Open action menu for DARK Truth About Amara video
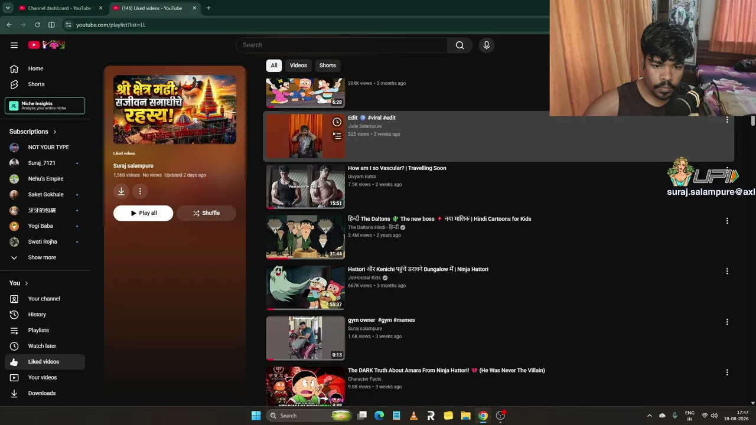756x425 pixels. [x=727, y=372]
